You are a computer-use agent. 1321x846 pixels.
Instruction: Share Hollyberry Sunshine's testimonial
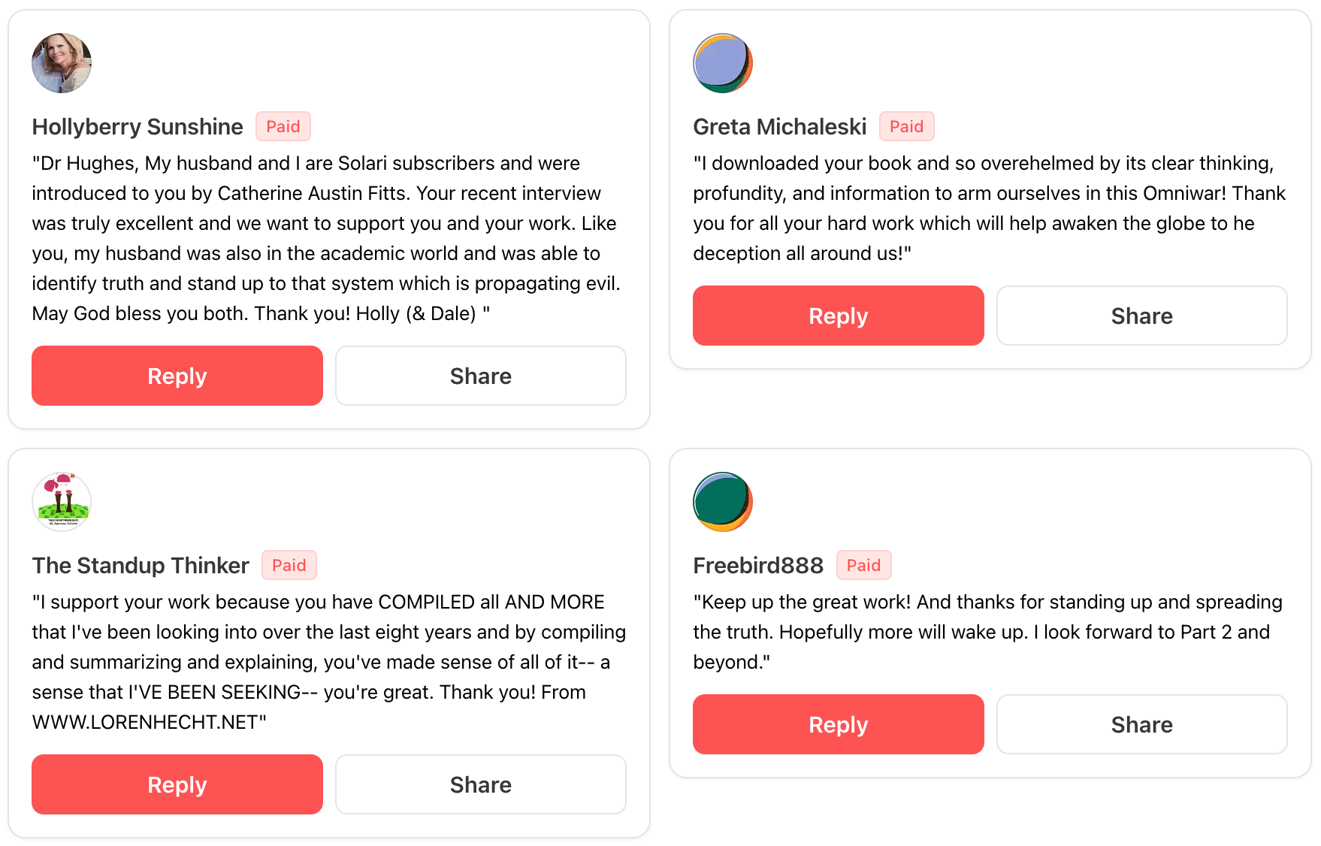pyautogui.click(x=481, y=376)
